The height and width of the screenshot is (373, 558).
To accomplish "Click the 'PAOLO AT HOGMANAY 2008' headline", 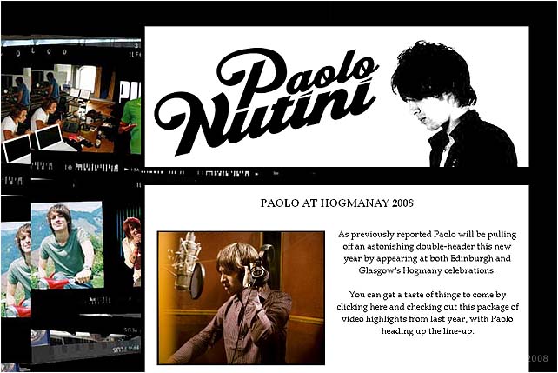I will point(336,203).
